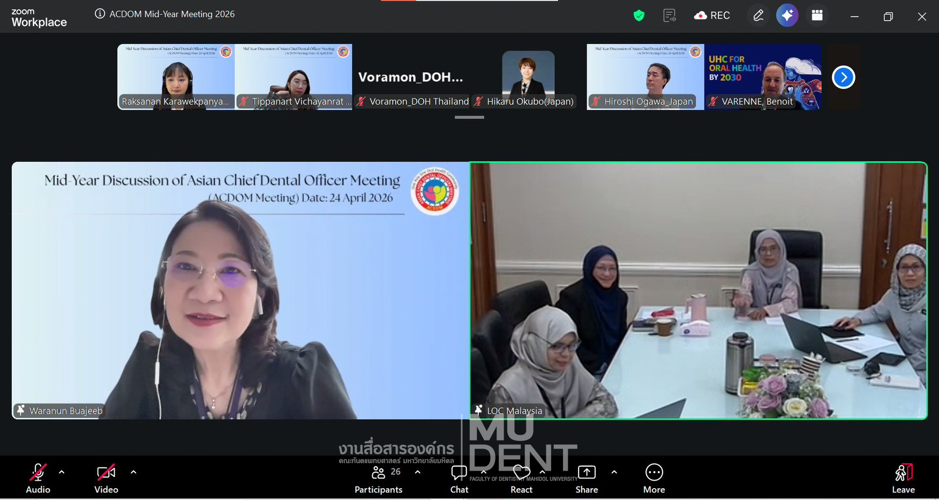Screen dimensions: 939x500
Task: Unmute microphone with Audio button
Action: point(37,478)
